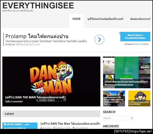Click the site tagline under EVERYTHINGISEE
The image size is (153, 134).
pyautogui.click(x=18, y=11)
